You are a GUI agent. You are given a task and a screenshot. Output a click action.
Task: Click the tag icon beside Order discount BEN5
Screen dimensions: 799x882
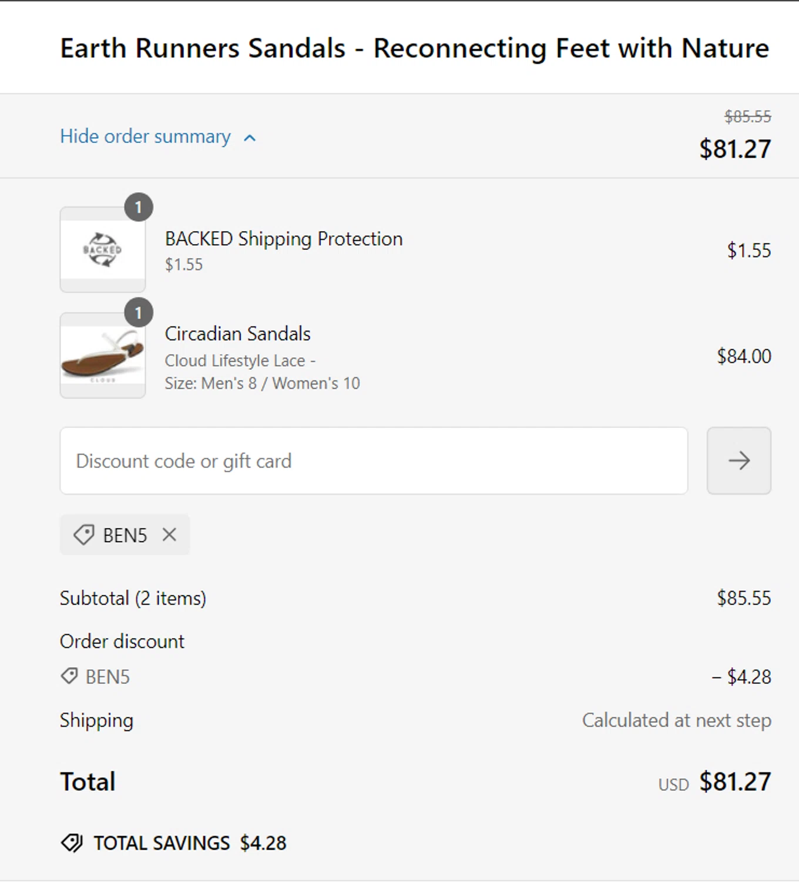69,676
